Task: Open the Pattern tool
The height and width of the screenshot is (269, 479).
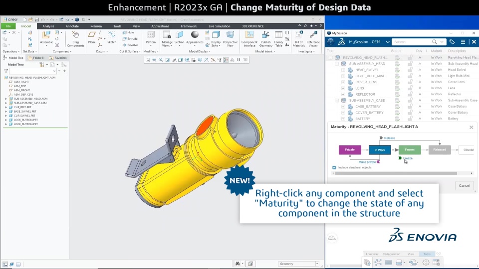Action: point(151,37)
